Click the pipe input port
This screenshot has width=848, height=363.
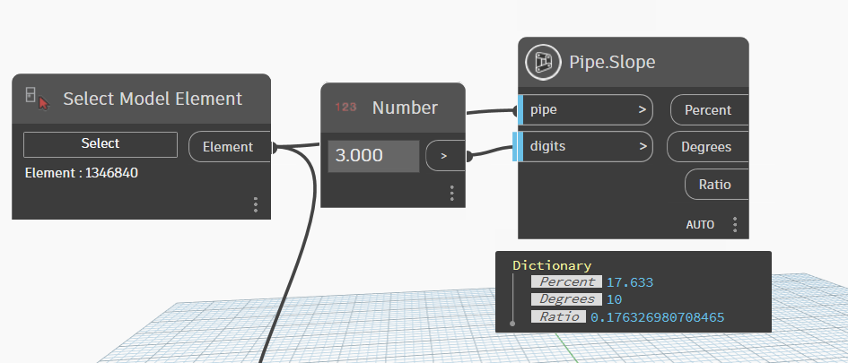[585, 110]
